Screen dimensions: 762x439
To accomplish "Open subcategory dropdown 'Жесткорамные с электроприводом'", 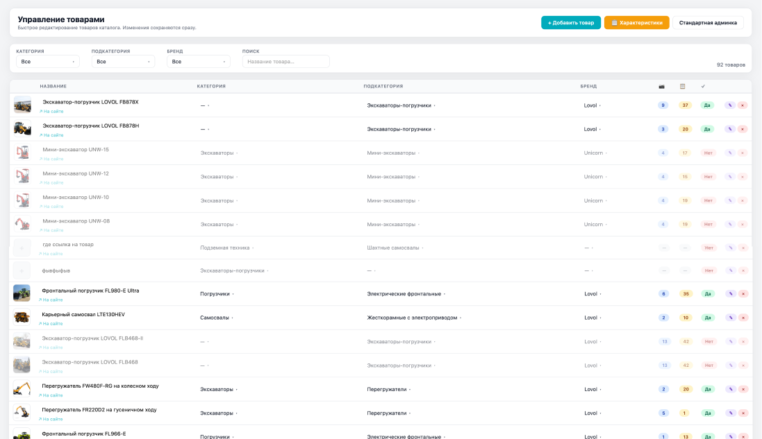I will tap(413, 318).
